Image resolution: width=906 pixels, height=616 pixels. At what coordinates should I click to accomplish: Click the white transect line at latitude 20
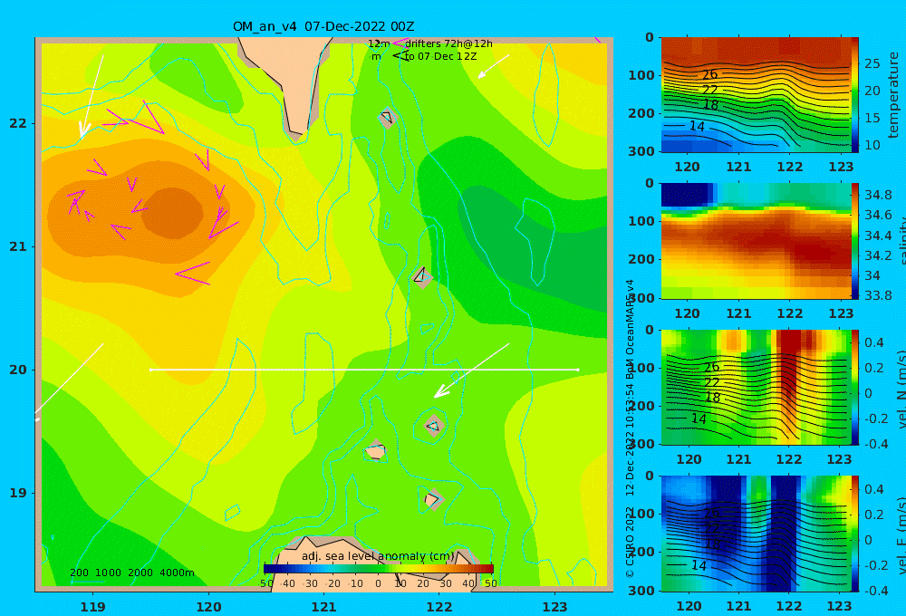(x=364, y=370)
